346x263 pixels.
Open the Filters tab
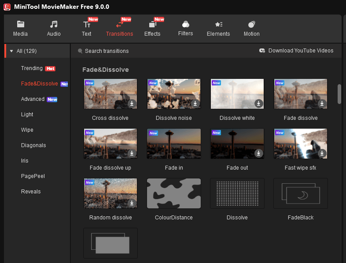coord(186,29)
